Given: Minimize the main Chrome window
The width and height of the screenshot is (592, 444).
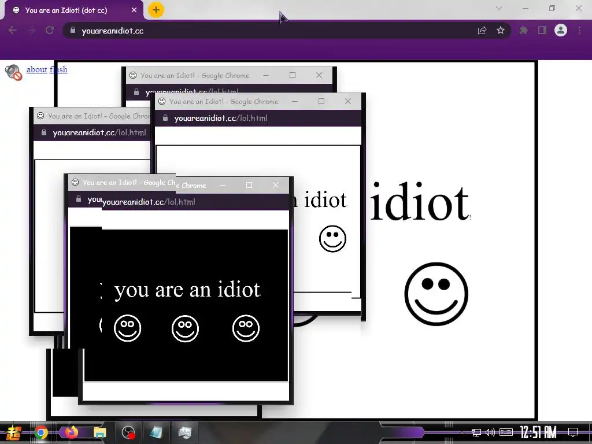Looking at the screenshot, I should [525, 8].
